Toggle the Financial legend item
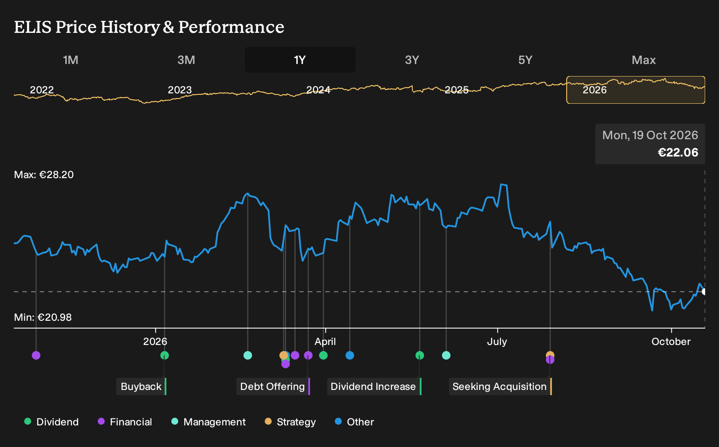 pos(125,422)
